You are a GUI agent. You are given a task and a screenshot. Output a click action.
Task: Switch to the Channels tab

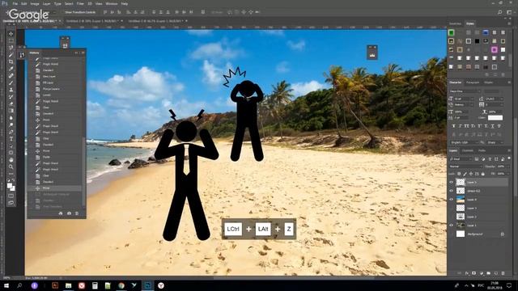468,151
